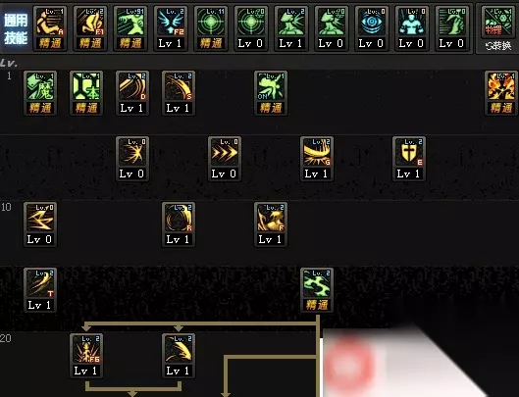This screenshot has width=519, height=397.
Task: Toggle the 物理 转换 conversion switch
Action: 498,28
